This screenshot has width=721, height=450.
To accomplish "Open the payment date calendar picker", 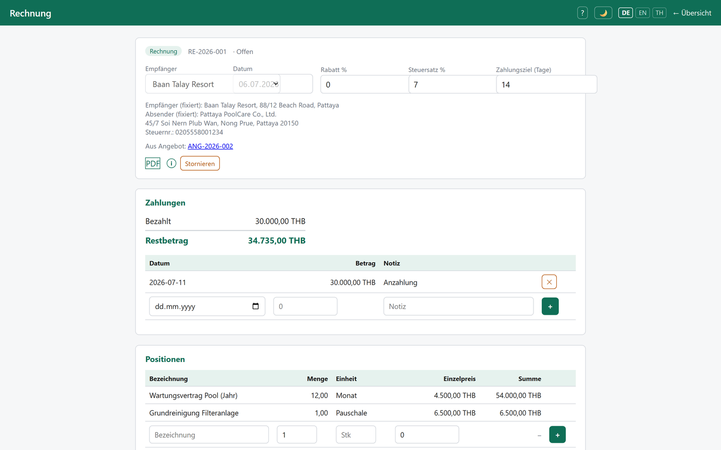I will click(255, 306).
